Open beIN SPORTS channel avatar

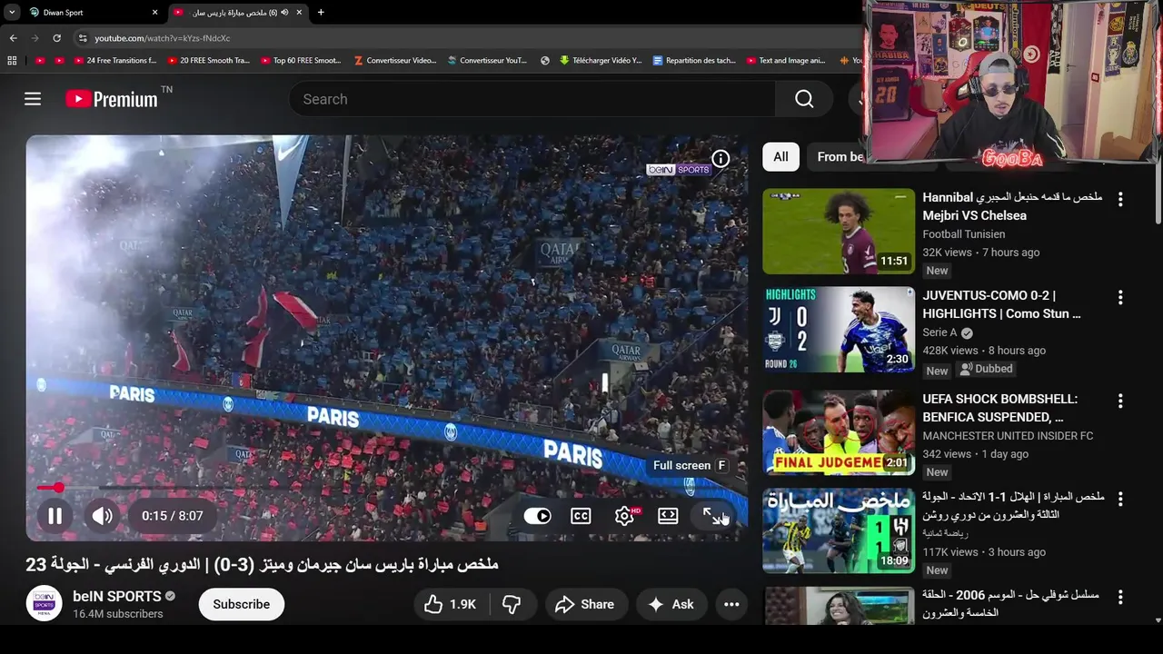(x=44, y=604)
